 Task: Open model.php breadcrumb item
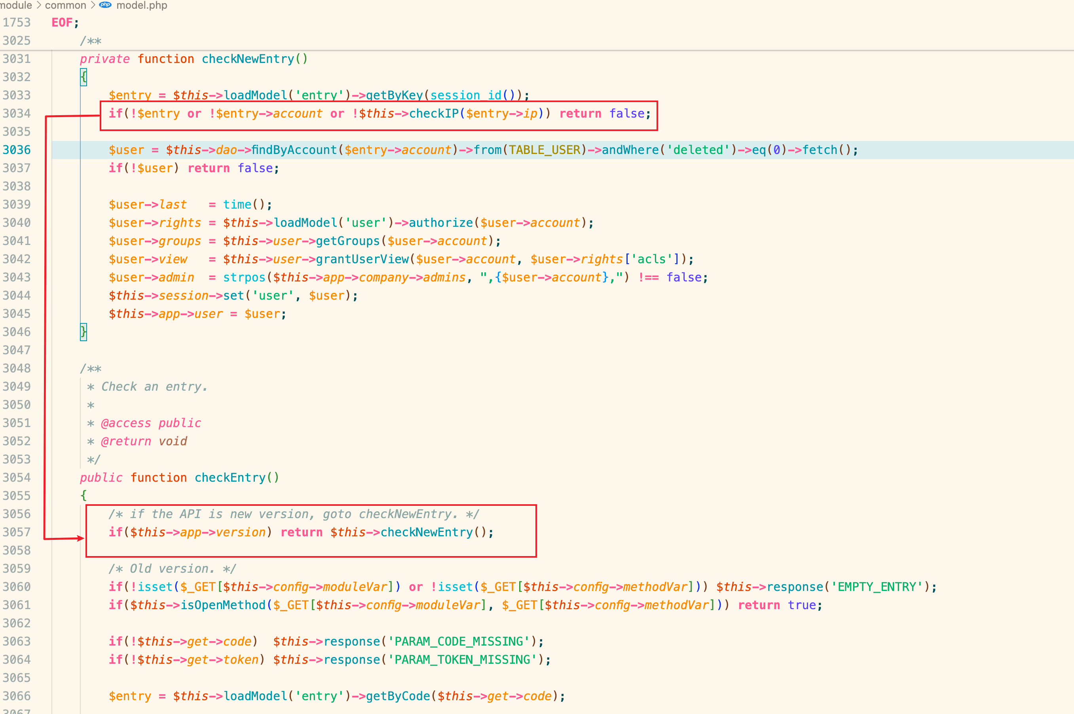click(x=142, y=5)
